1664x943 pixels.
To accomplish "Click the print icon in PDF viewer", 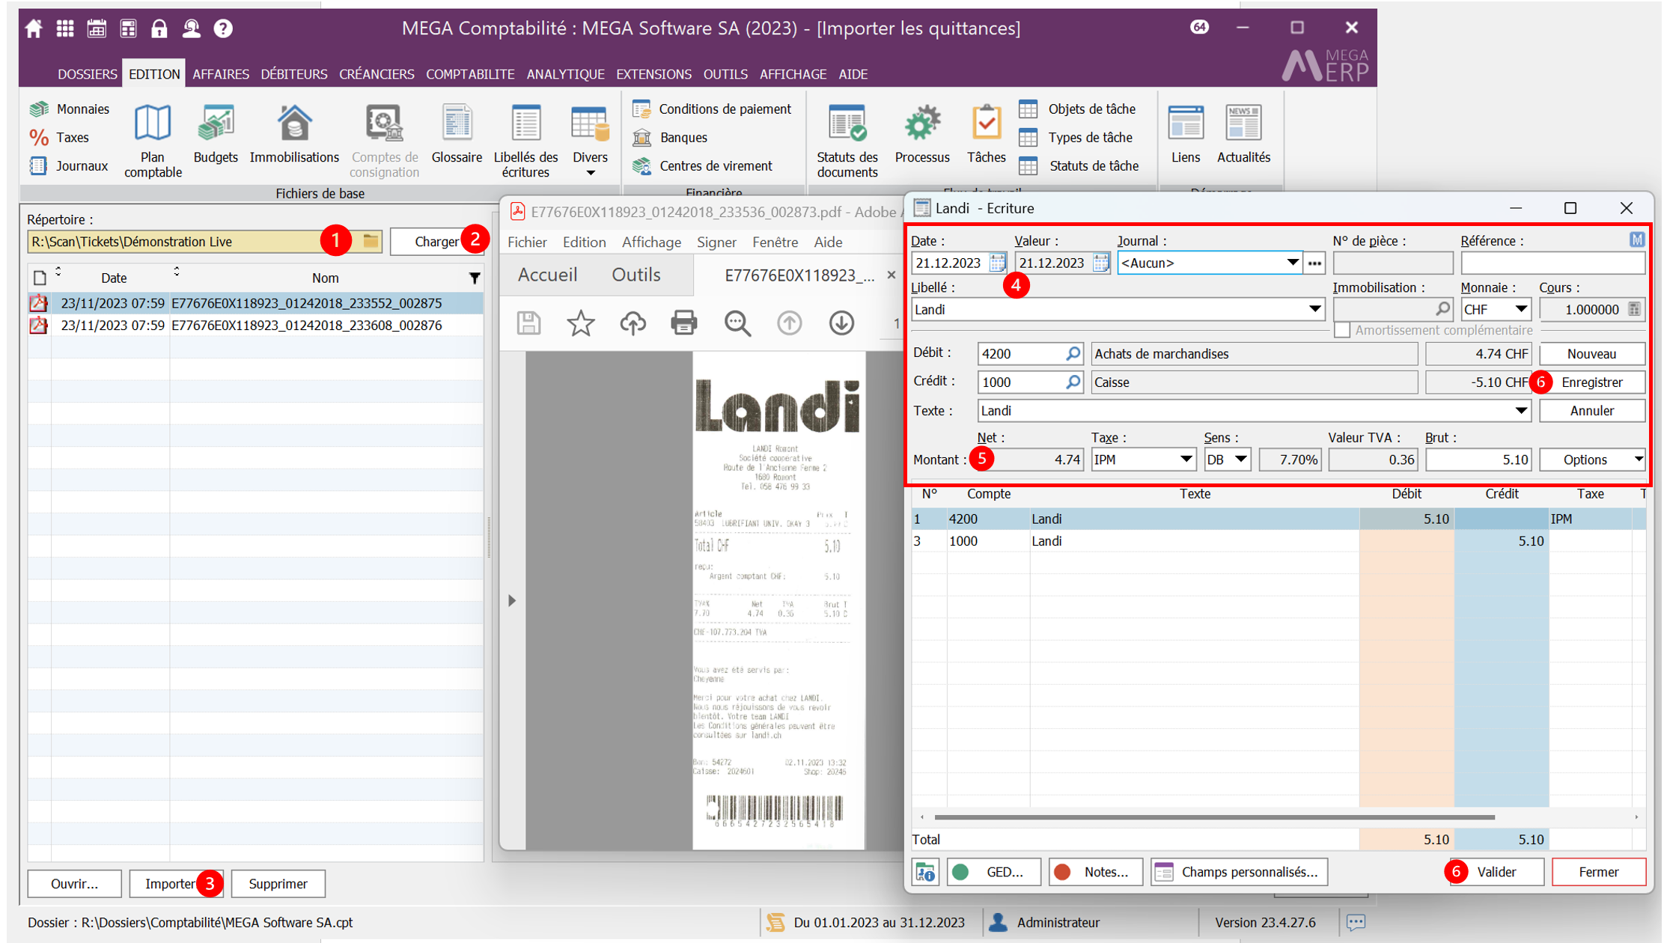I will [683, 323].
